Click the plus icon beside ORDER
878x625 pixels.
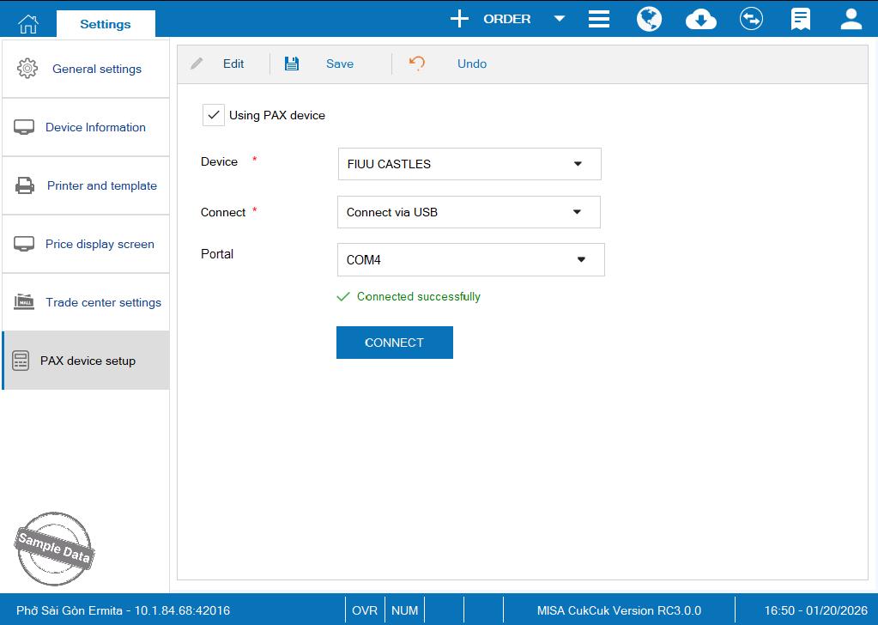460,19
